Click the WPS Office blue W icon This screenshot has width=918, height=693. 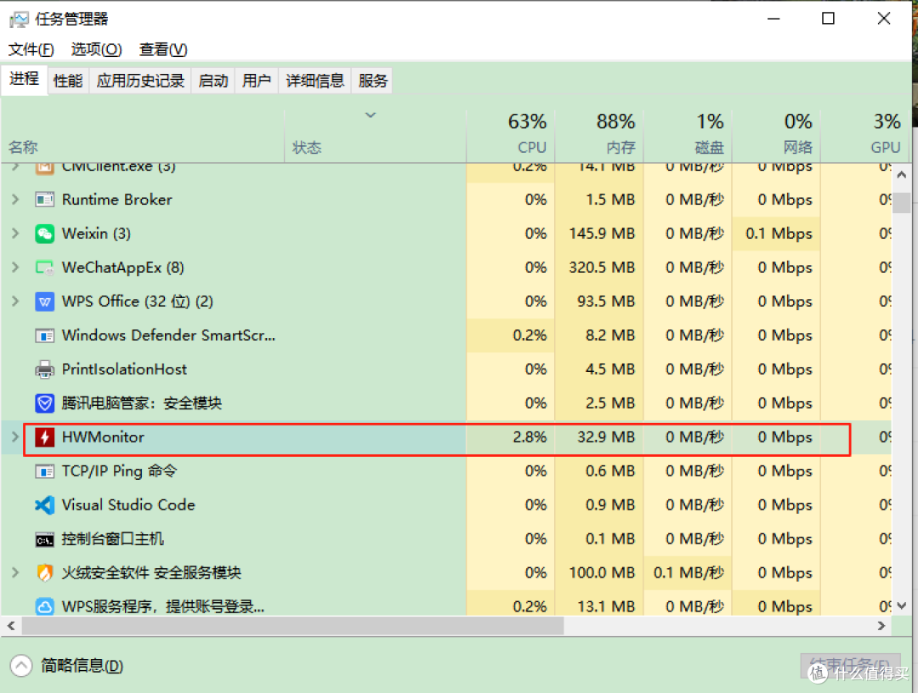pyautogui.click(x=44, y=301)
